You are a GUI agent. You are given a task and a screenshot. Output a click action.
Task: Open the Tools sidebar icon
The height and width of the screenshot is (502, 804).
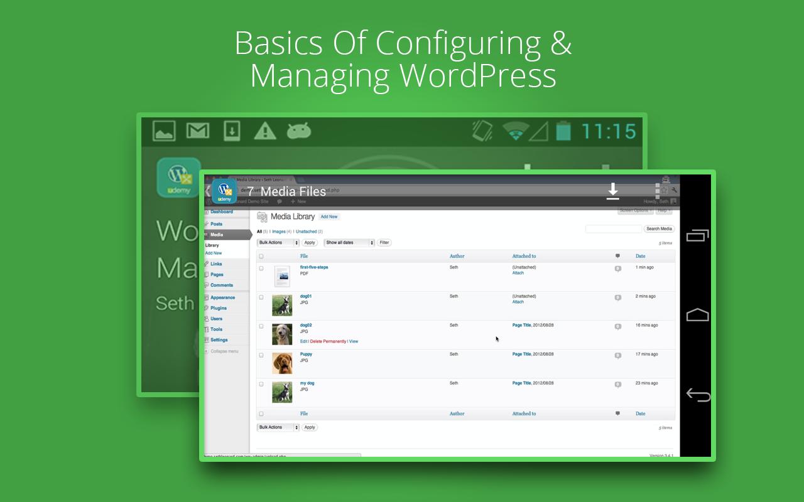[207, 329]
